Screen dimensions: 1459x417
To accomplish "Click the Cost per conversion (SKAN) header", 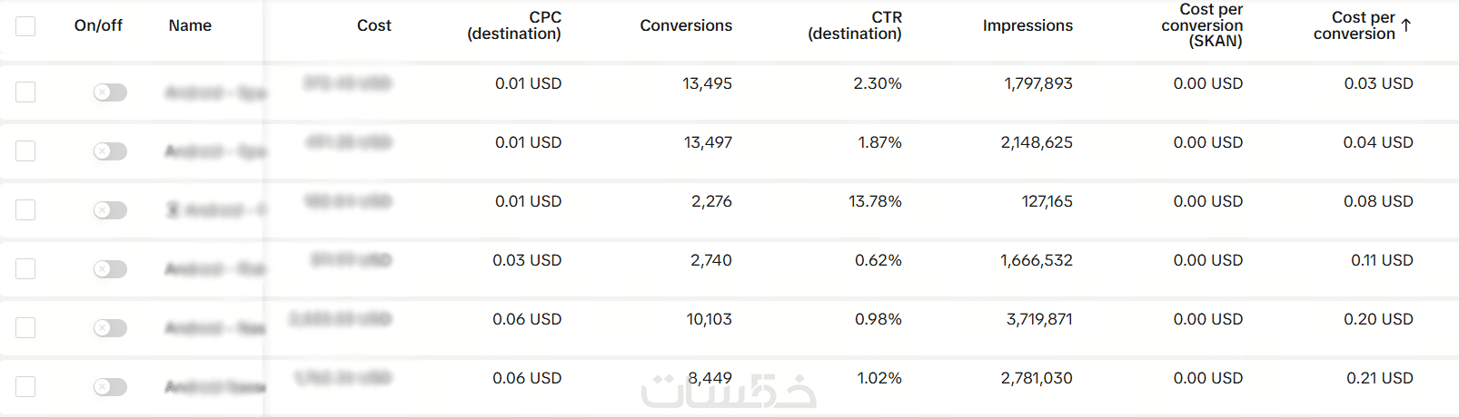I will tap(1202, 25).
